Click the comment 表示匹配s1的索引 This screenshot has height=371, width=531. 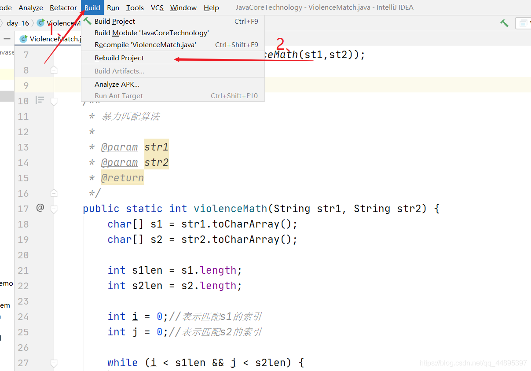222,316
